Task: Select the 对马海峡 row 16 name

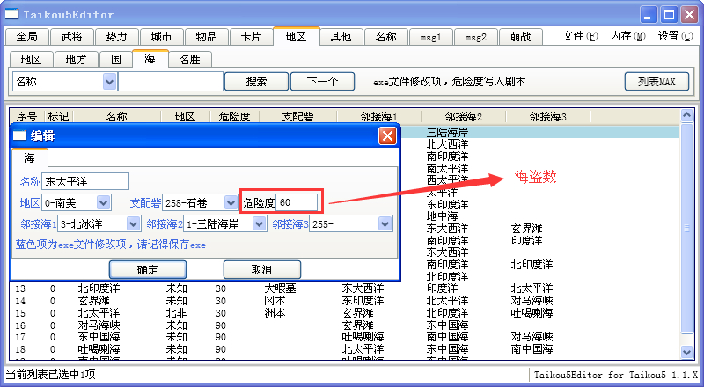Action: point(99,325)
